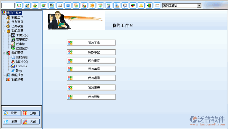
Task: Select 我的单据 tree label
Action: (x=17, y=31)
